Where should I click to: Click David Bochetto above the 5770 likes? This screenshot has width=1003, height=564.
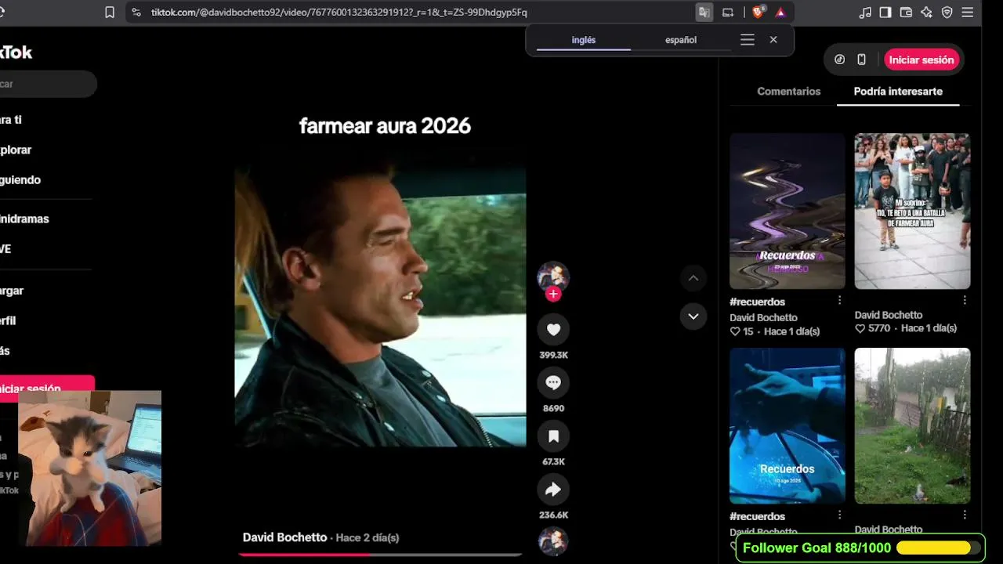click(x=889, y=315)
